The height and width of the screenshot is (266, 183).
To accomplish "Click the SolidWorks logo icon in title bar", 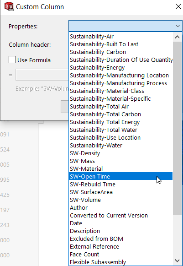I will click(9, 6).
